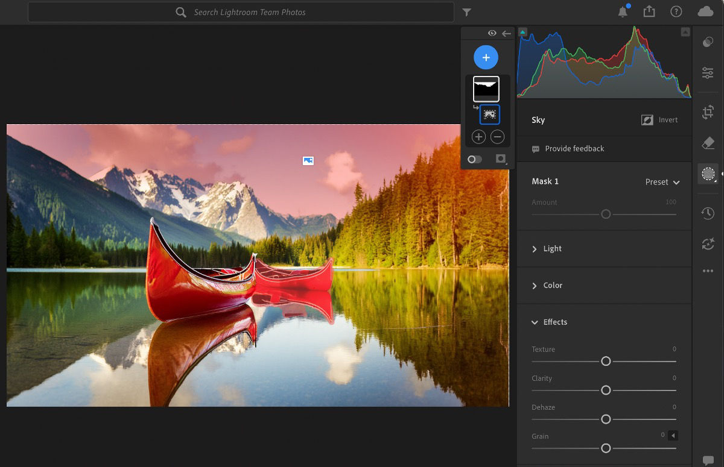Invert the Sky mask
The image size is (724, 467).
(x=659, y=120)
